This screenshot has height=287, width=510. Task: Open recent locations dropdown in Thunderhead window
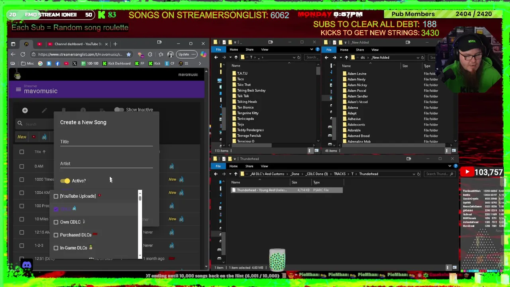[230, 174]
